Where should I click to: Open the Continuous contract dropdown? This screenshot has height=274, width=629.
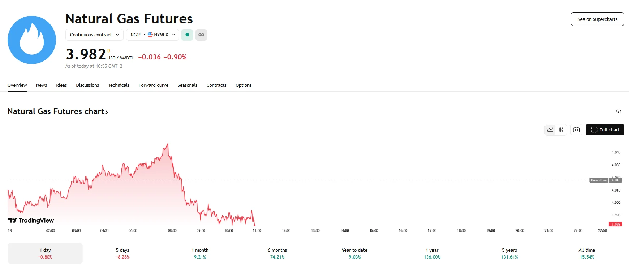click(94, 35)
